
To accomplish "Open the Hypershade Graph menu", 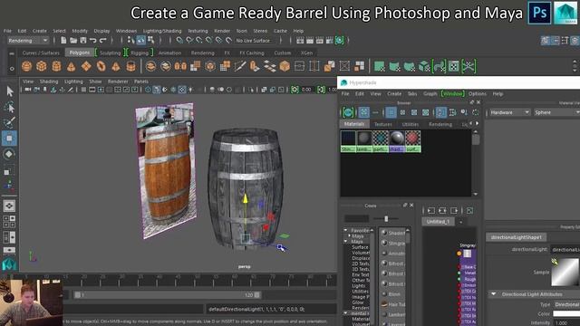I will [x=430, y=94].
